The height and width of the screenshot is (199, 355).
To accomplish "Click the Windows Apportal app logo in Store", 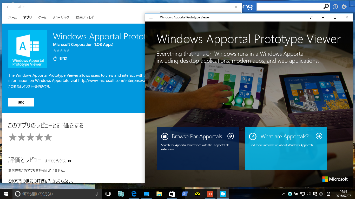I will point(28,49).
